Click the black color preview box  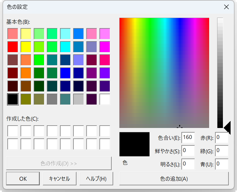(134, 144)
